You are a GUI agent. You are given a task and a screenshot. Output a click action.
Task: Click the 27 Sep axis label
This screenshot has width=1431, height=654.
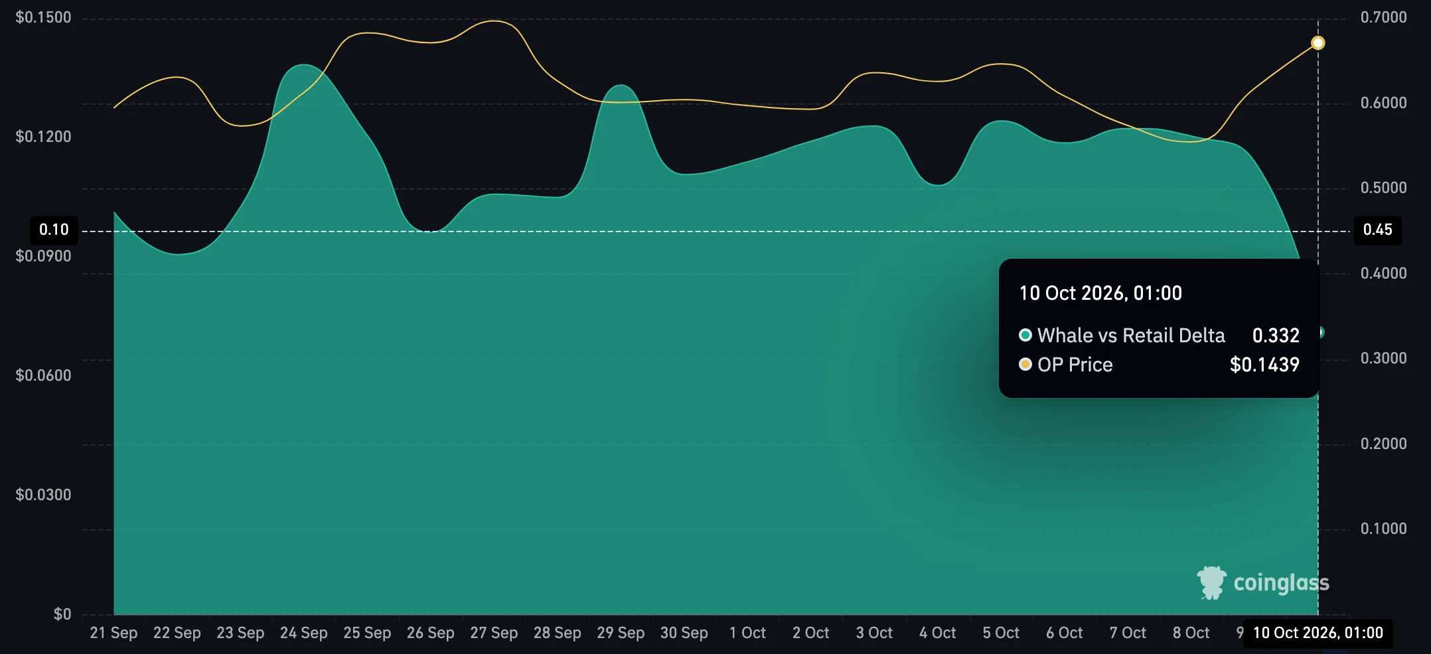[x=494, y=633]
